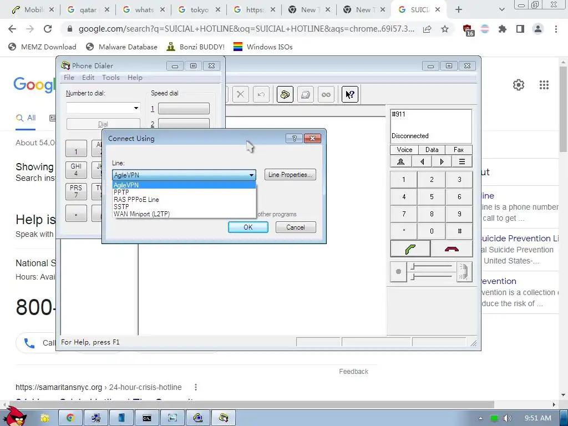Select PPTP in the line list
568x426 pixels.
(184, 192)
